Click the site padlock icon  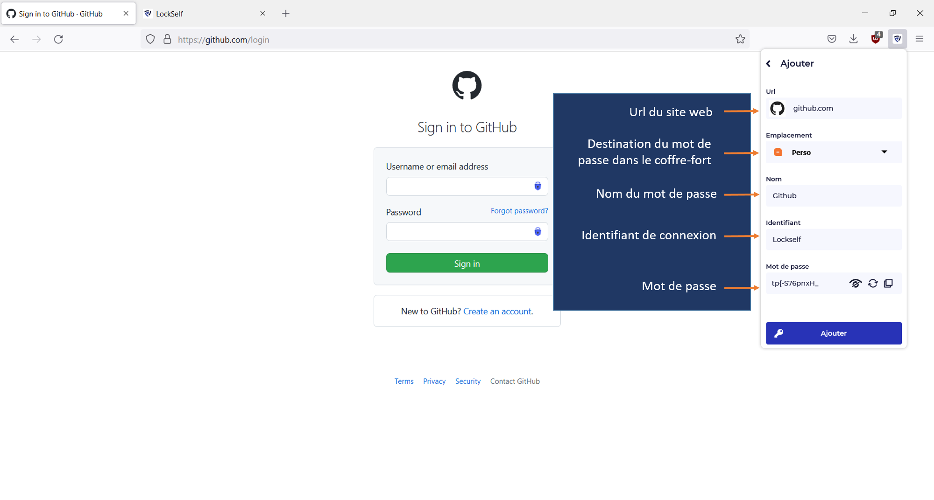[x=167, y=39]
